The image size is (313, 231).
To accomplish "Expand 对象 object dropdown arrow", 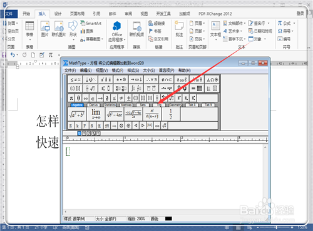I will [265, 39].
